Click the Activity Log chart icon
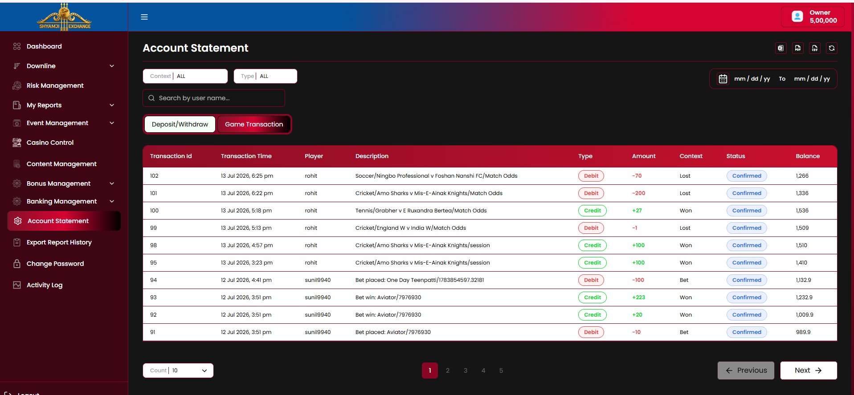The height and width of the screenshot is (395, 854). point(17,285)
